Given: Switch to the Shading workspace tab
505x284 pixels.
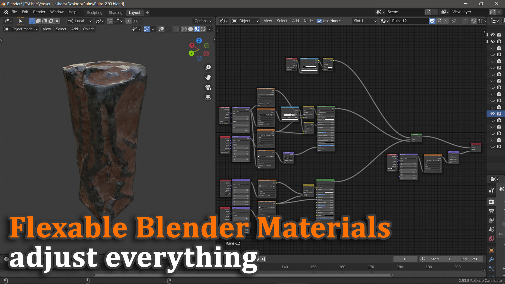Looking at the screenshot, I should pos(116,13).
